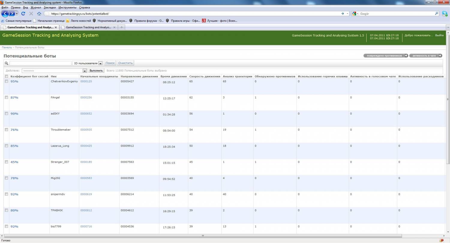Image resolution: width=450 pixels, height=243 pixels.
Task: Tick the checkbox for Stranger_007
Action: (7, 162)
